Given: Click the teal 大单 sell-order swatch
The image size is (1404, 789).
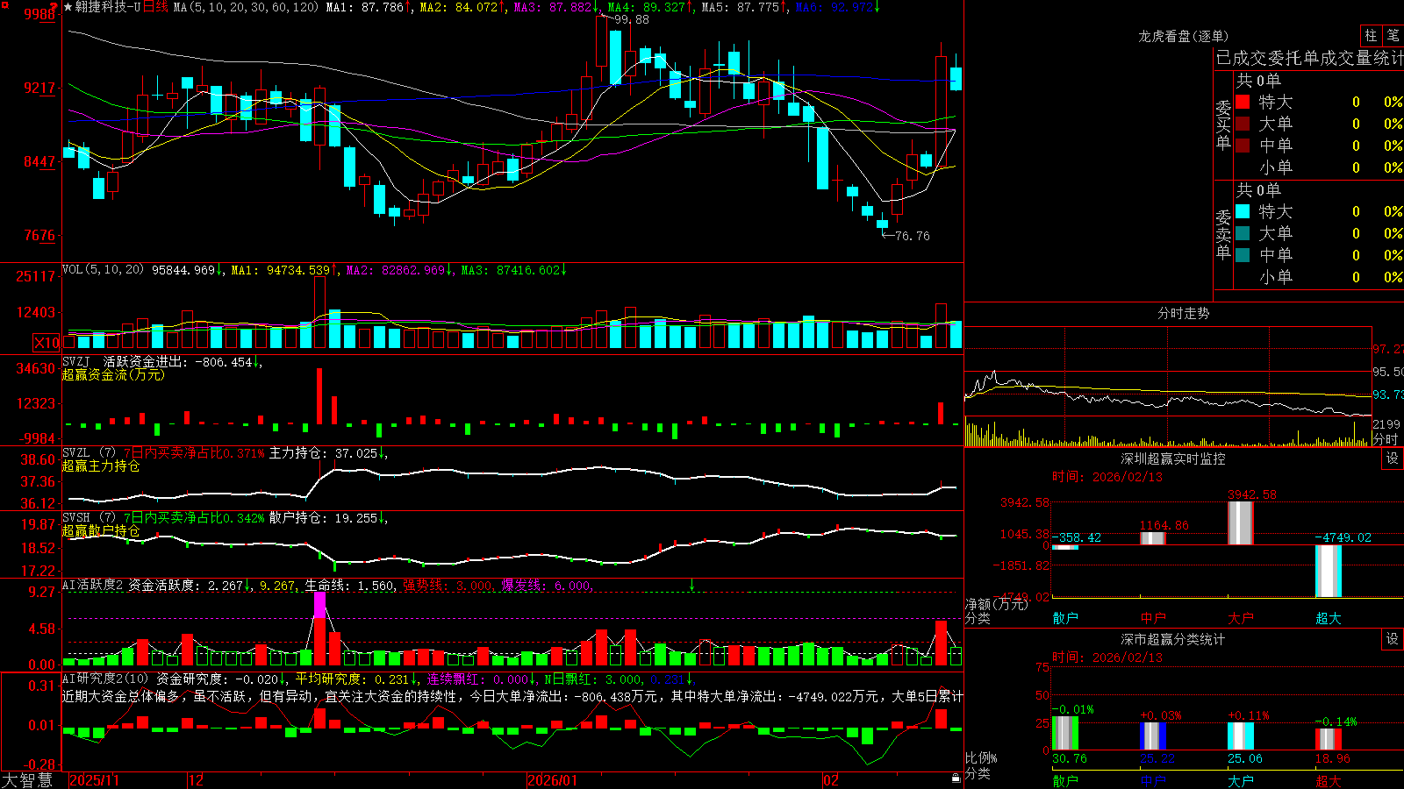Looking at the screenshot, I should [1243, 233].
